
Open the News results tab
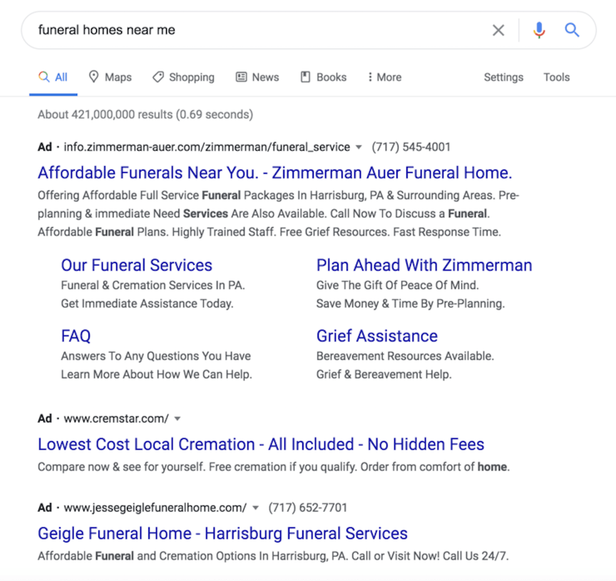click(x=257, y=77)
